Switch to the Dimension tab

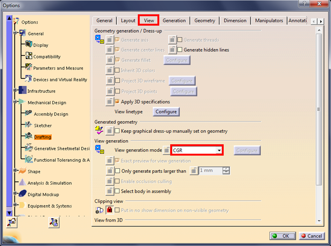tap(235, 20)
